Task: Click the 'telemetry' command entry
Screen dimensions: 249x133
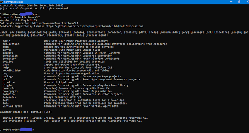Action: 9,97
